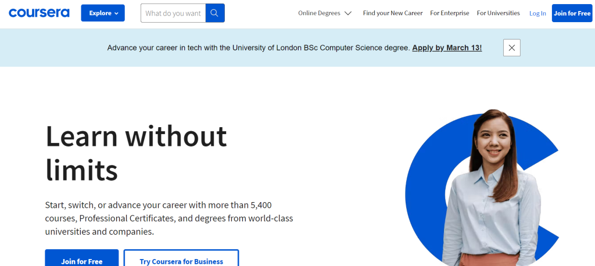Select For Universities in the top navigation
Viewport: 595px width, 266px height.
498,13
